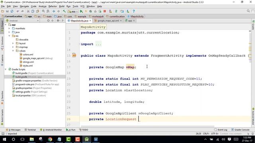Viewport: 255px width, 143px height.
Task: Open the Terminal tool window
Action: (x=30, y=130)
